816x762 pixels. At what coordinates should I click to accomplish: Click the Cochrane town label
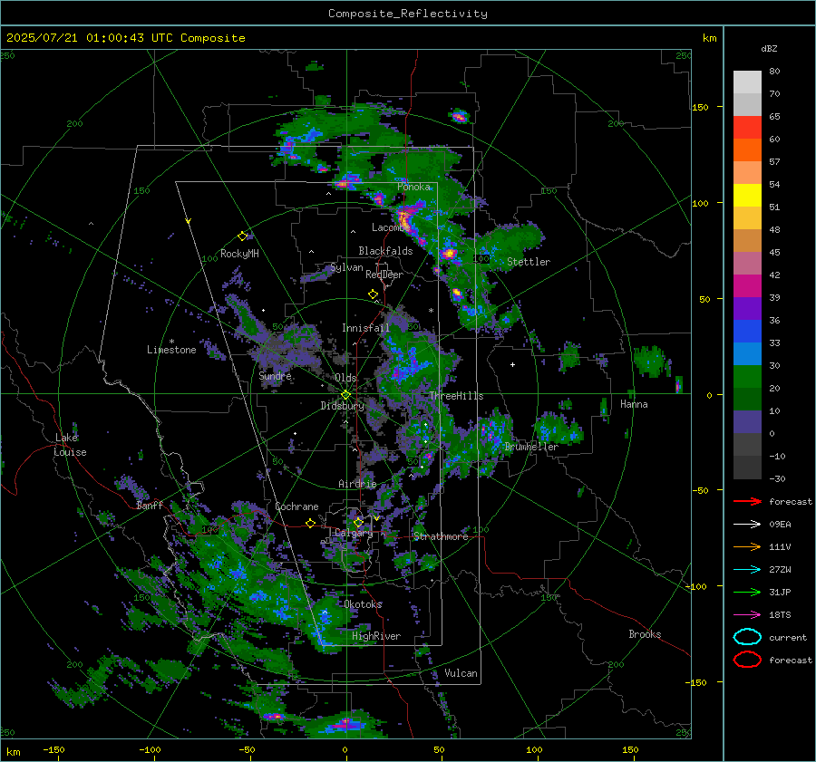click(296, 506)
